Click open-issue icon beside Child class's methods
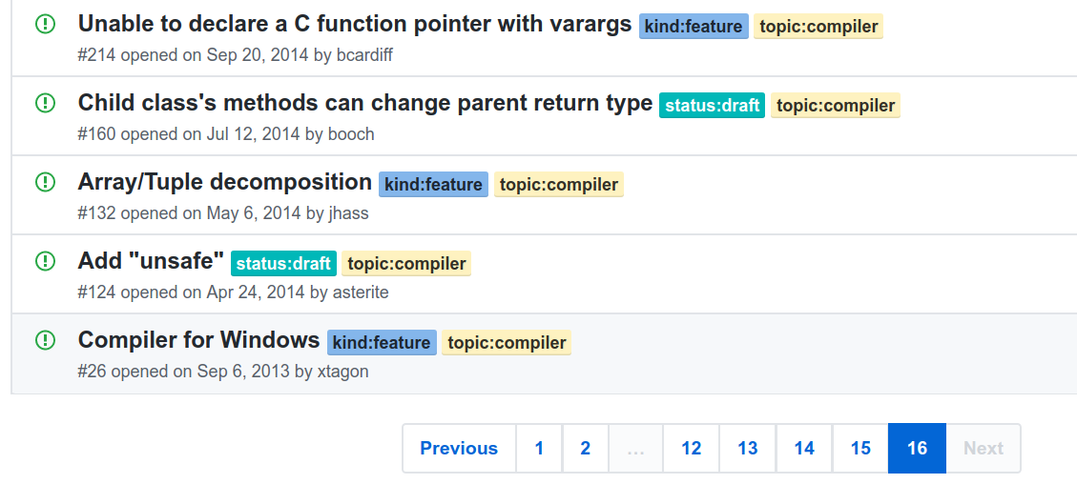This screenshot has width=1077, height=504. click(x=45, y=103)
